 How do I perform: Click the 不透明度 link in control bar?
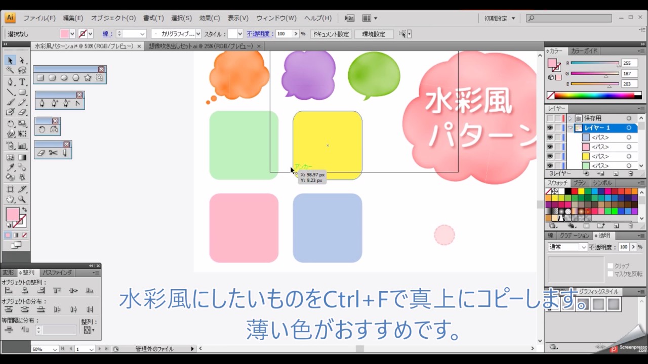click(260, 34)
